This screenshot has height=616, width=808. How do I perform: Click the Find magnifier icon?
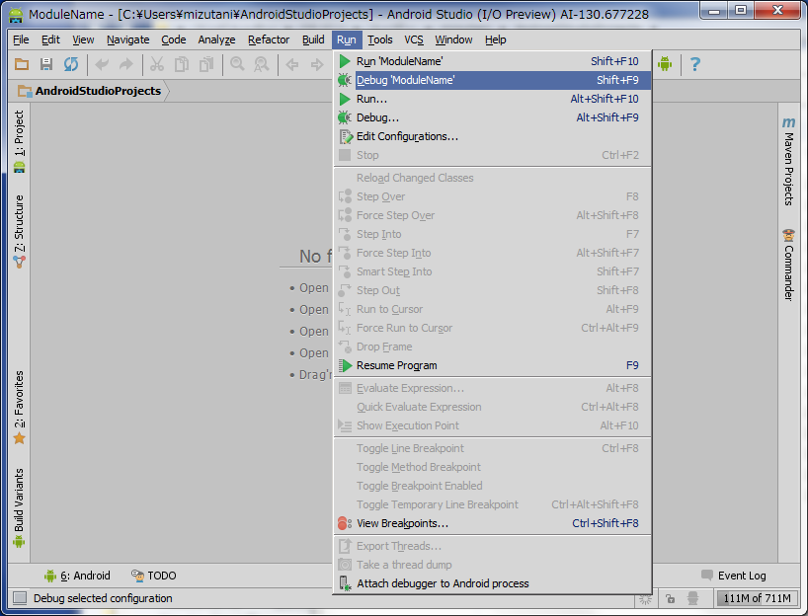[237, 64]
